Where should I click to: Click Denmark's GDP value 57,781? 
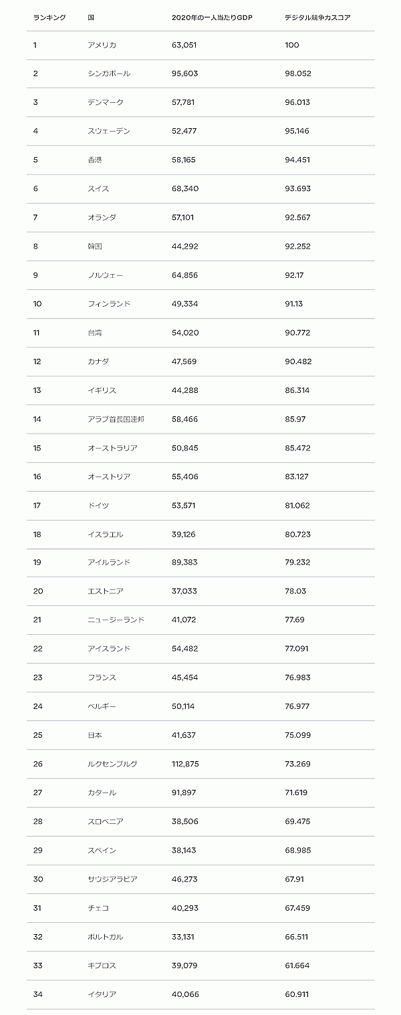(184, 102)
